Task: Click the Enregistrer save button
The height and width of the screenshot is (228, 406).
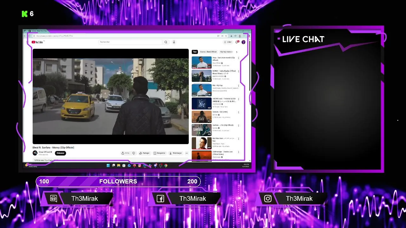Action: click(160, 153)
